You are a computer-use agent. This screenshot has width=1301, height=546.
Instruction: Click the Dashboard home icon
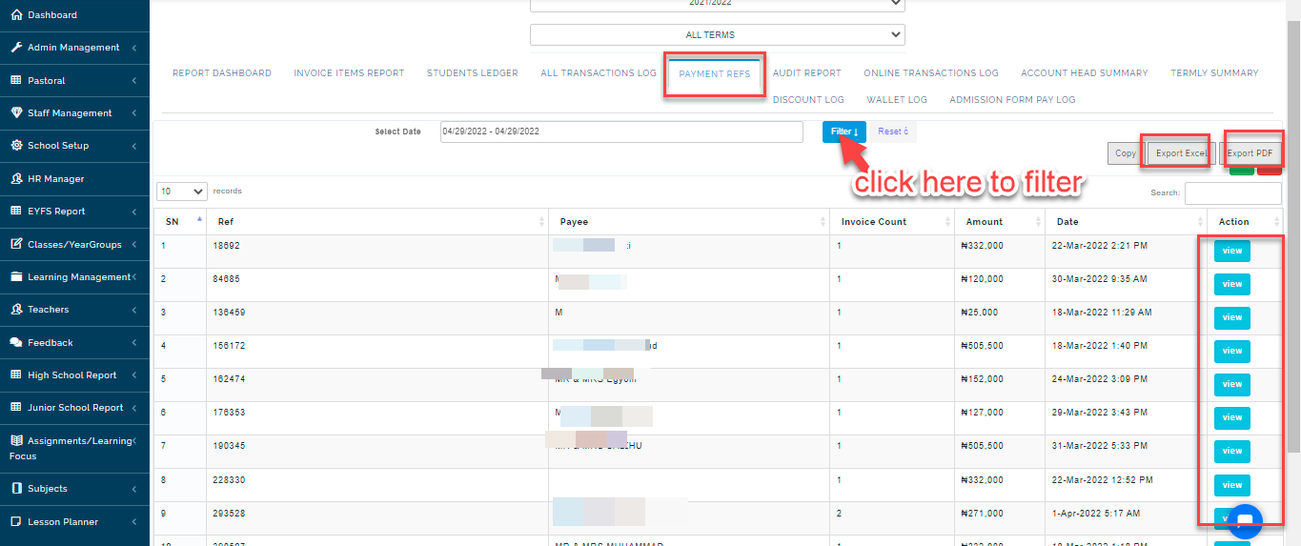pyautogui.click(x=16, y=15)
